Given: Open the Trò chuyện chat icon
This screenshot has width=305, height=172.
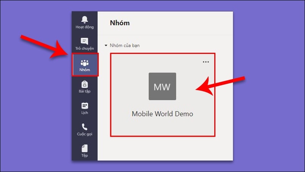Looking at the screenshot, I should (x=84, y=41).
